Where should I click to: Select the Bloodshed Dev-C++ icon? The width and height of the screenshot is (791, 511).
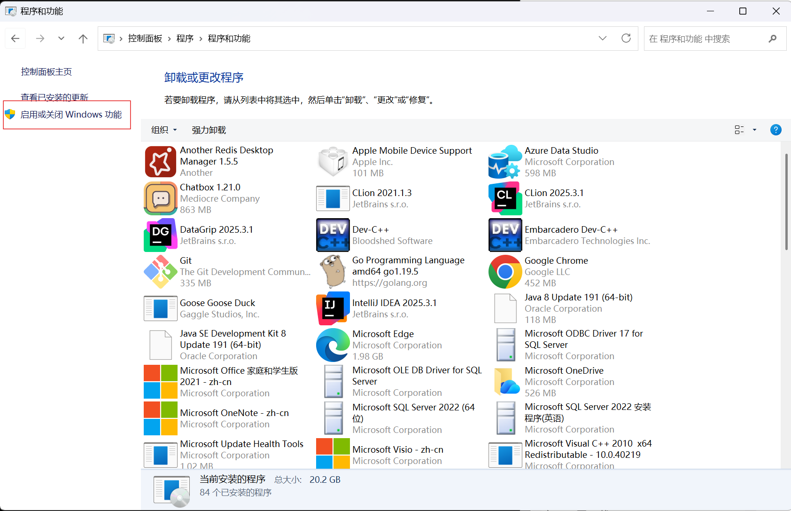click(333, 235)
